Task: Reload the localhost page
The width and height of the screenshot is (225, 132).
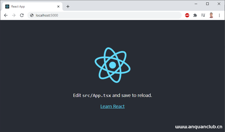Action: 22,15
